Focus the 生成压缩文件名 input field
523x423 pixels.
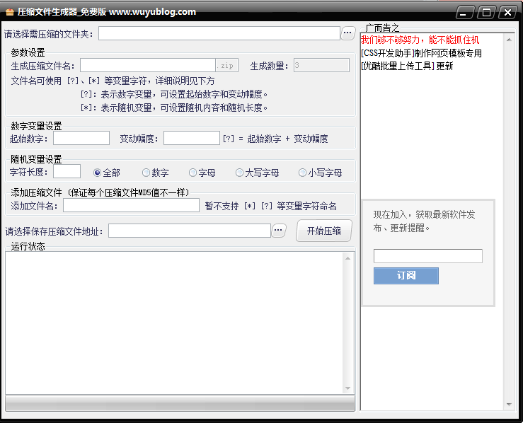click(148, 65)
